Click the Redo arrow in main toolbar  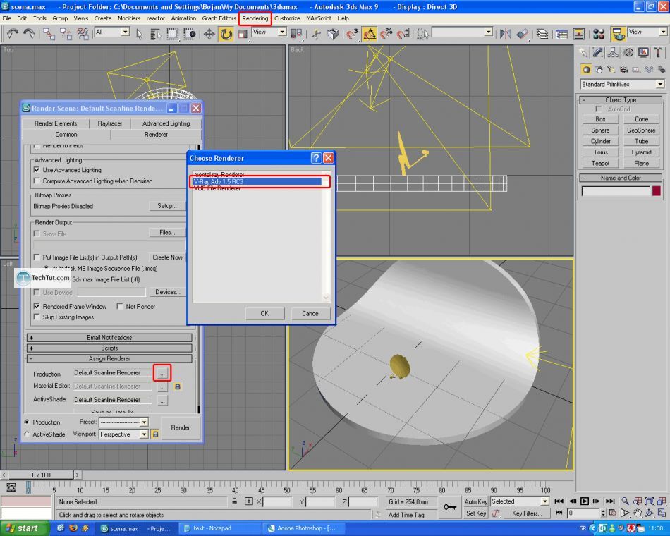[29, 34]
